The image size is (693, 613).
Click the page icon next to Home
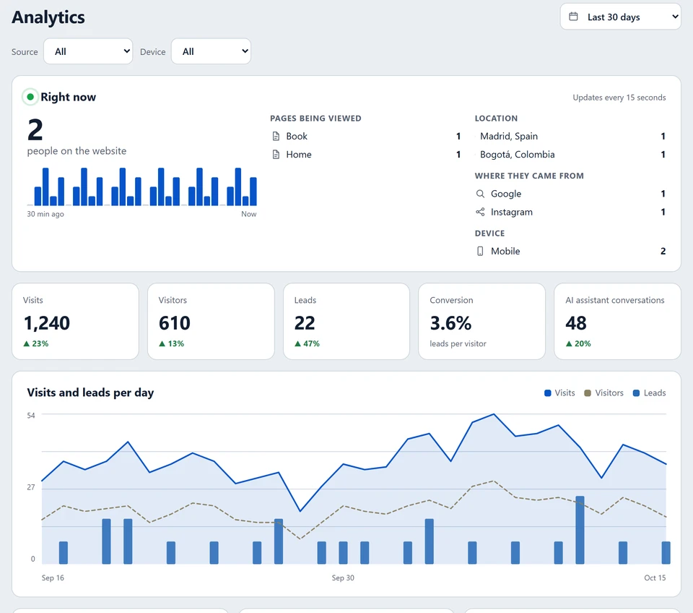tap(276, 155)
